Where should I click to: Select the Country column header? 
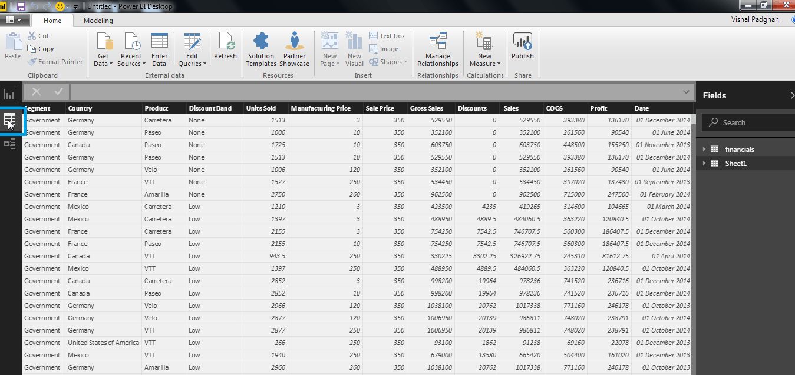pyautogui.click(x=104, y=108)
